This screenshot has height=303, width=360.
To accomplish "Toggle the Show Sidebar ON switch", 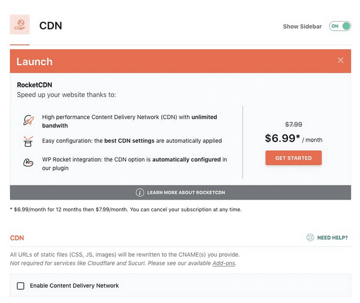I will tap(339, 26).
